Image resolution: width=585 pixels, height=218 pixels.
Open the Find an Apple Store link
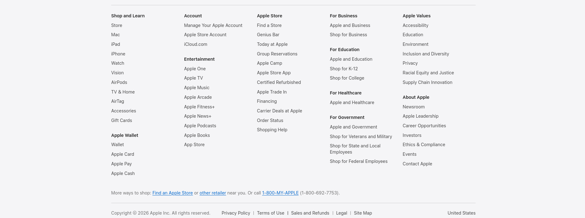173,193
